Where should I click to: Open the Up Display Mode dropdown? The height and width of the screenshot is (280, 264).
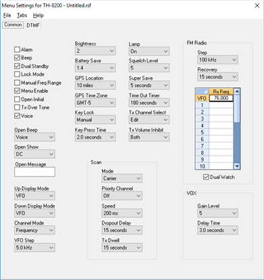click(34, 195)
